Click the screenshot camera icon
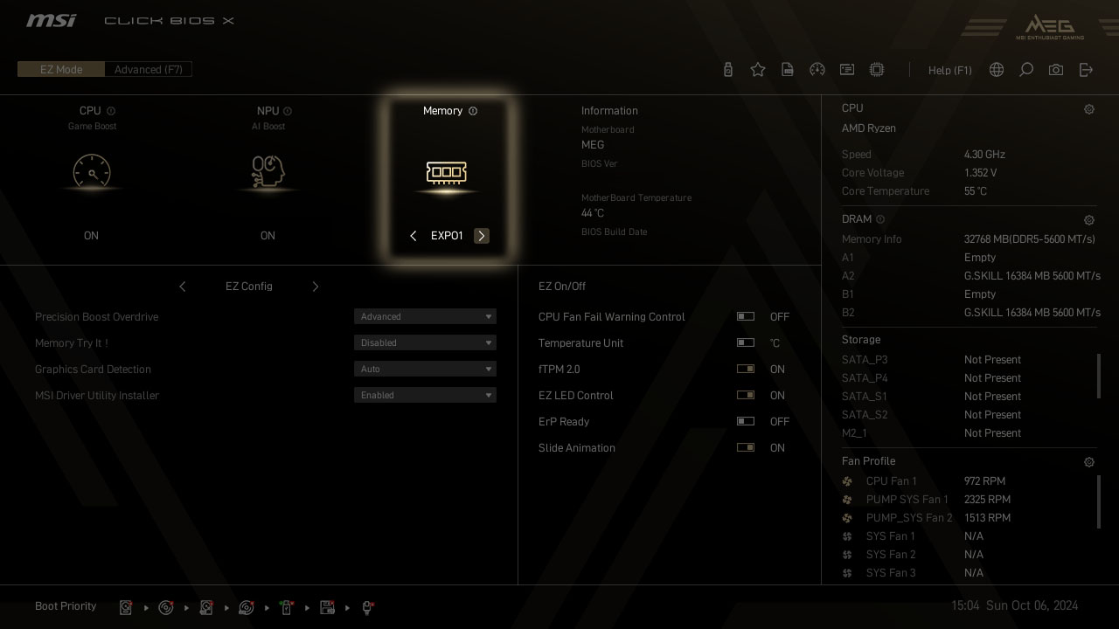Viewport: 1119px width, 629px height. (1056, 70)
